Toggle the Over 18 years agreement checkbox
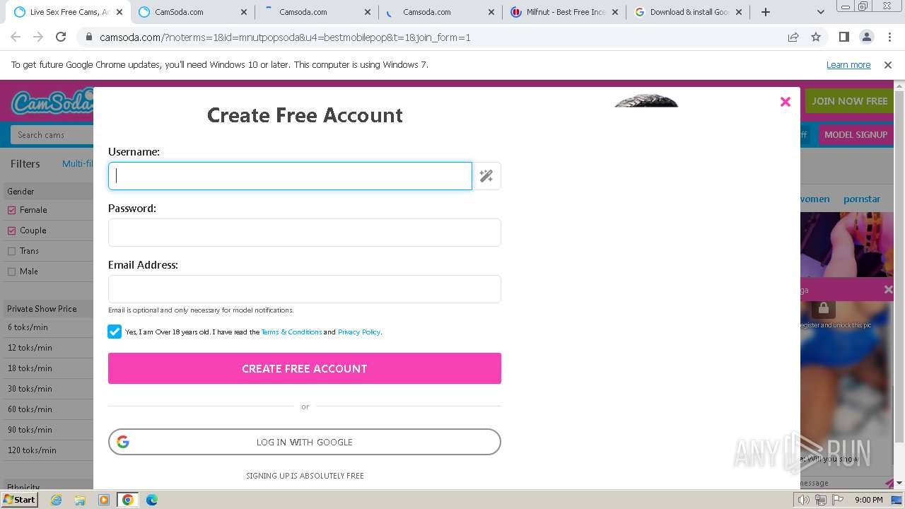Screen dimensions: 905x509 click(115, 332)
